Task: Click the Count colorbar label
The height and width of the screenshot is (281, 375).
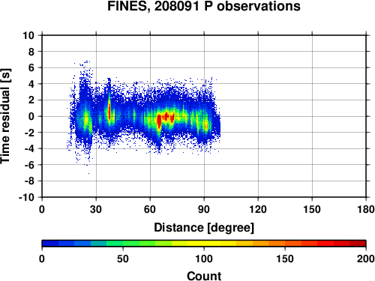Action: click(204, 276)
